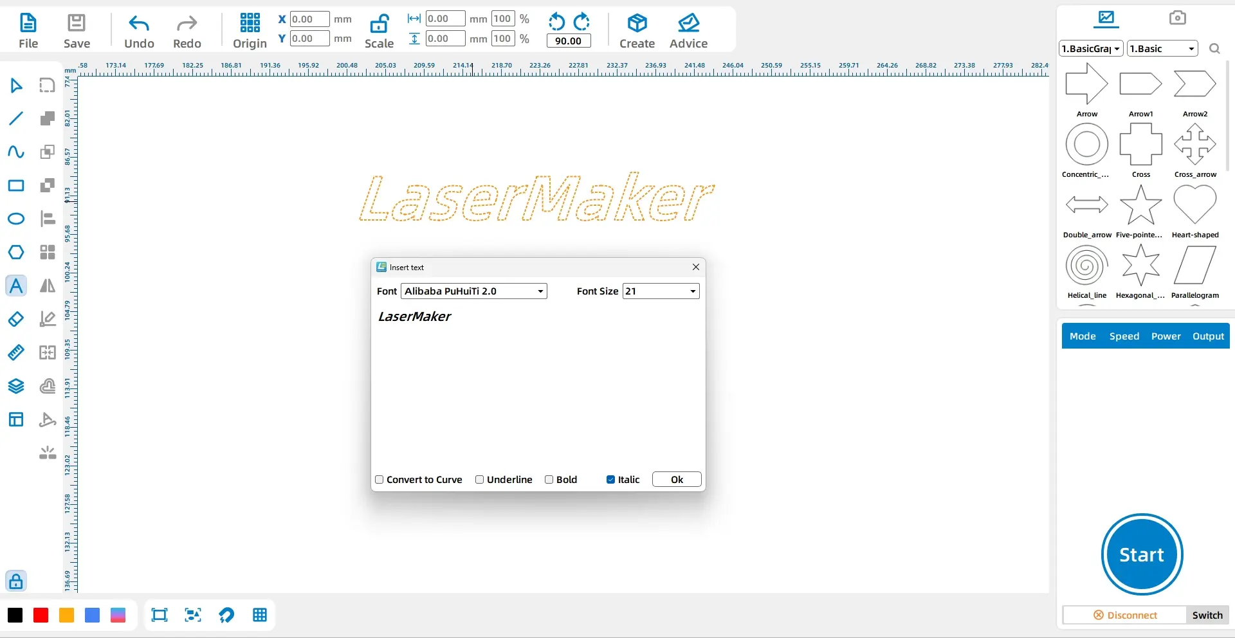Click the Switch button
Viewport: 1235px width, 638px height.
(x=1207, y=615)
